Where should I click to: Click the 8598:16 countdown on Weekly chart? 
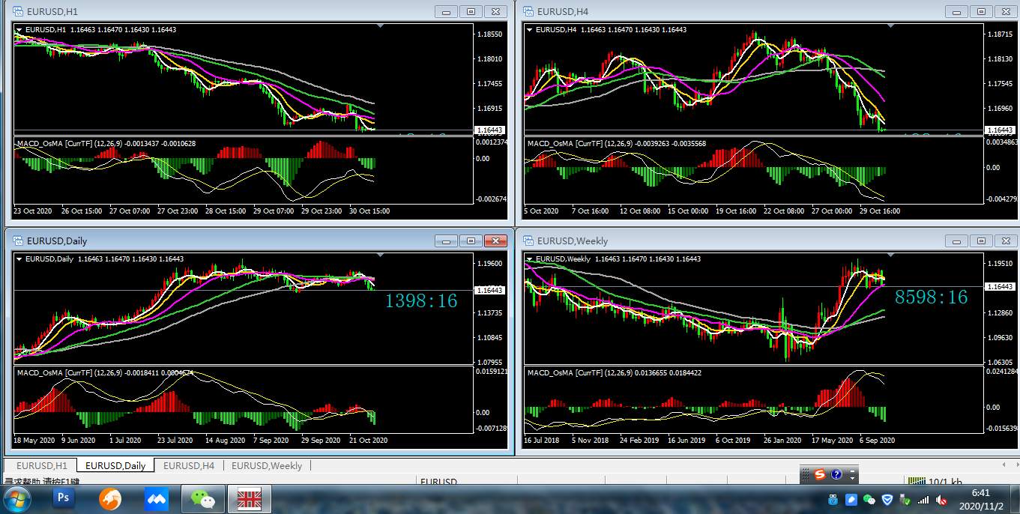coord(931,297)
